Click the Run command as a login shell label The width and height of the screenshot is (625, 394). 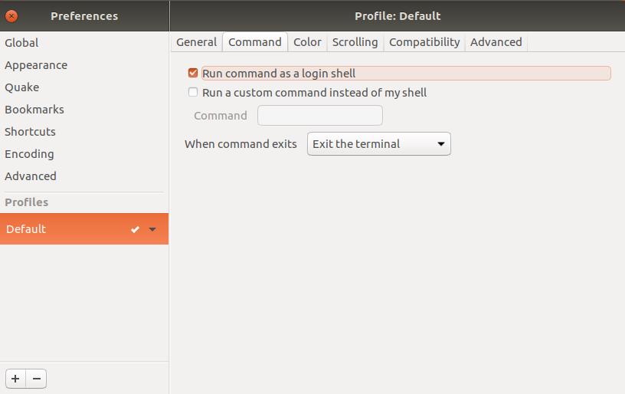(x=279, y=74)
